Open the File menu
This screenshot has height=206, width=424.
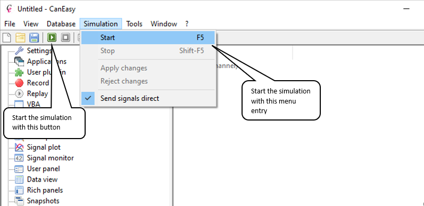click(x=10, y=24)
